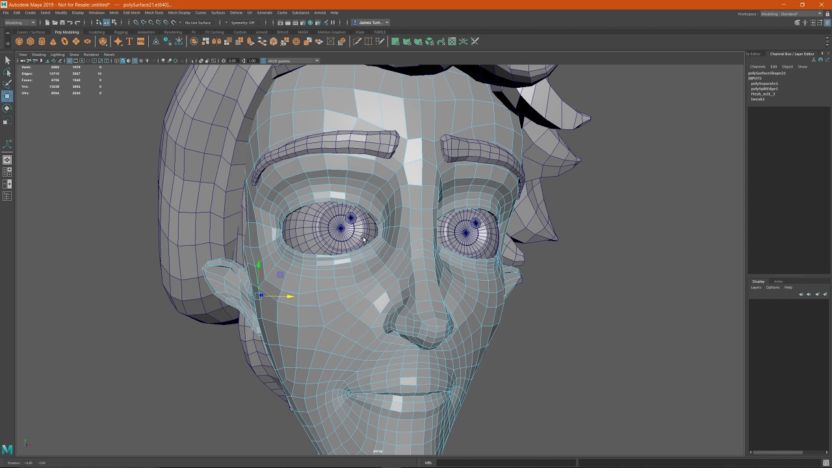Screen dimensions: 832x468
Task: Create a polygon torus from the shelf
Action: tap(64, 42)
